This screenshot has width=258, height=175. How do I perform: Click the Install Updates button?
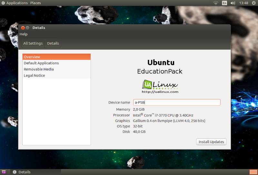(x=211, y=142)
